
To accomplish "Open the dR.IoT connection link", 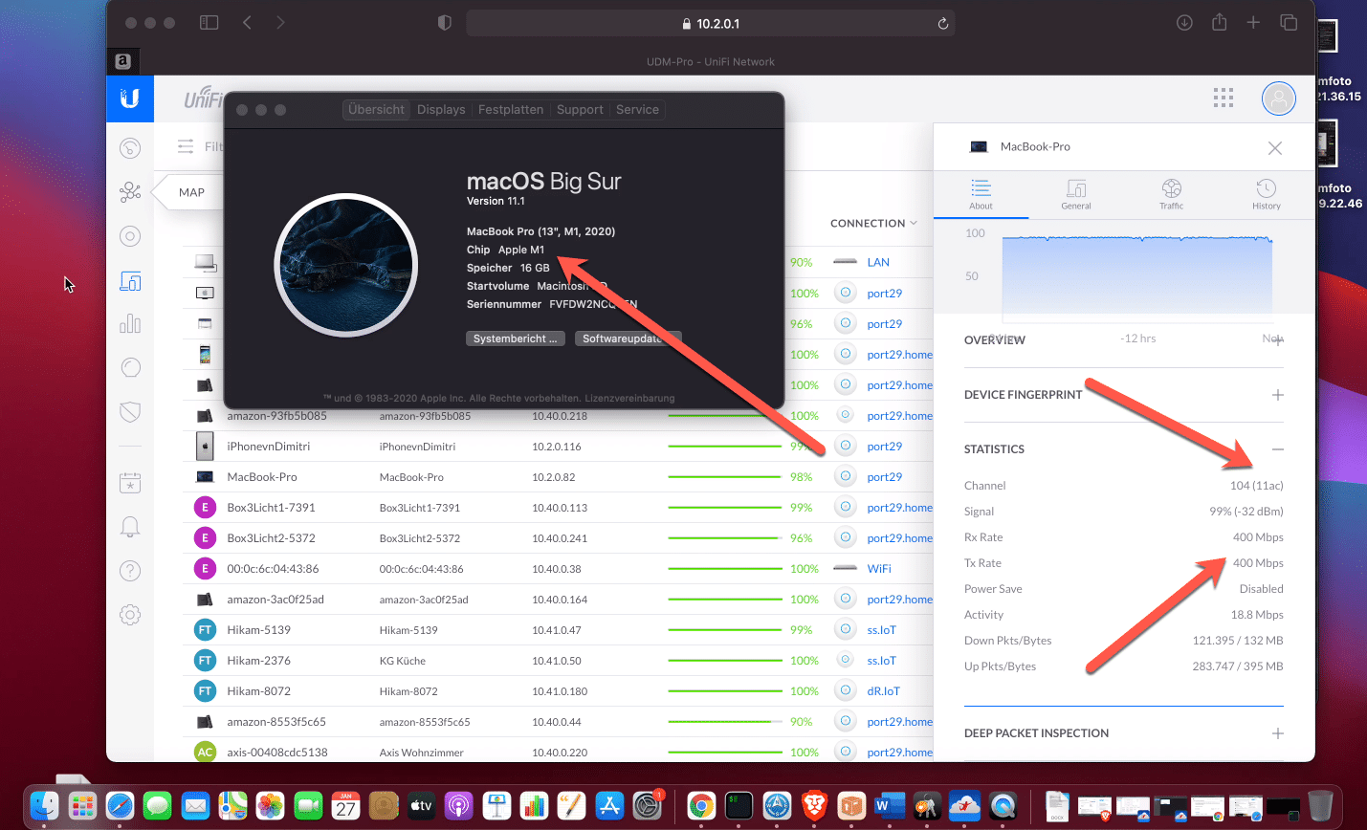I will point(883,691).
